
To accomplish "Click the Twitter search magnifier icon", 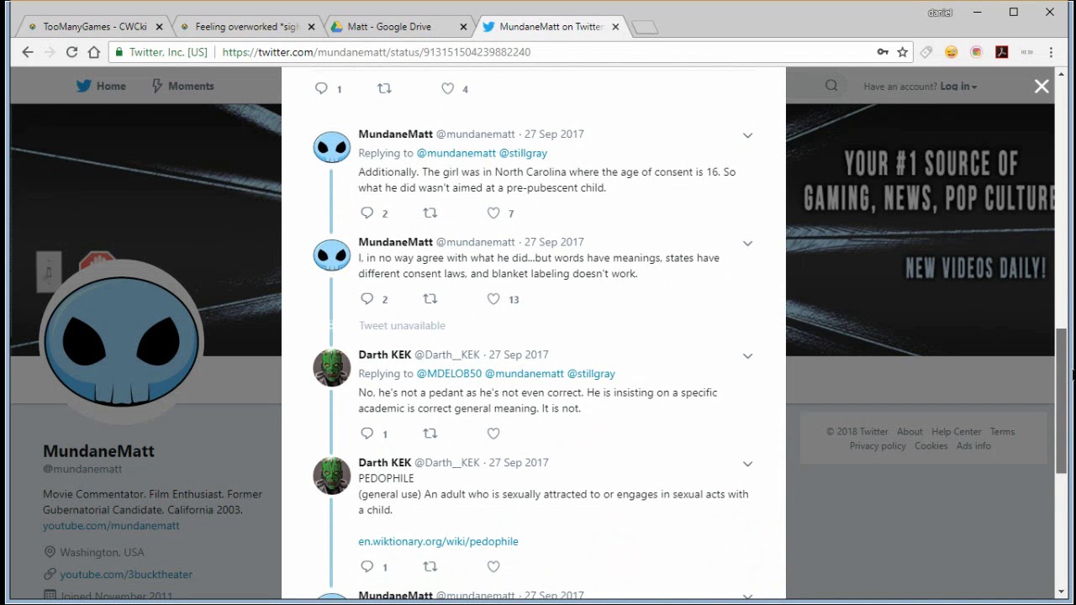I will tap(831, 86).
